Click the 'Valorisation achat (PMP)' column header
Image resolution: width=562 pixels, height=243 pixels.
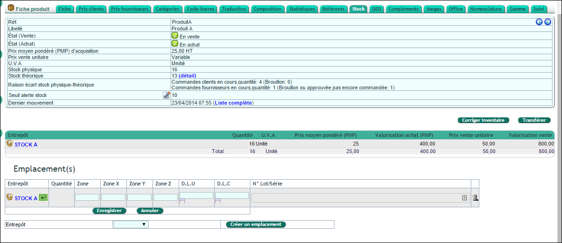click(404, 136)
